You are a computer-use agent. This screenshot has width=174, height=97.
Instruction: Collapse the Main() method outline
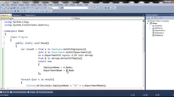[4, 43]
